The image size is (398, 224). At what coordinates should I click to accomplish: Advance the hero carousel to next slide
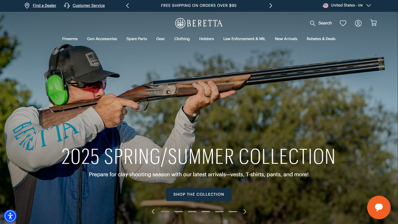click(x=245, y=212)
